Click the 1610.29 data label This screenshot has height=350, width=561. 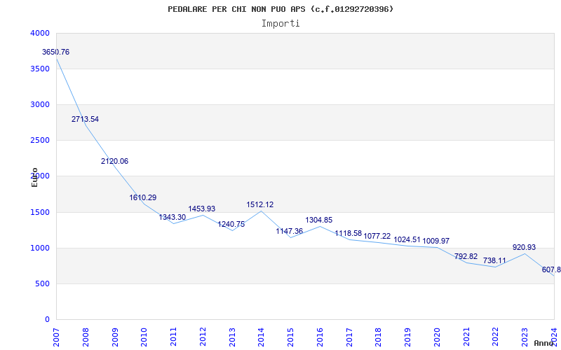(143, 198)
